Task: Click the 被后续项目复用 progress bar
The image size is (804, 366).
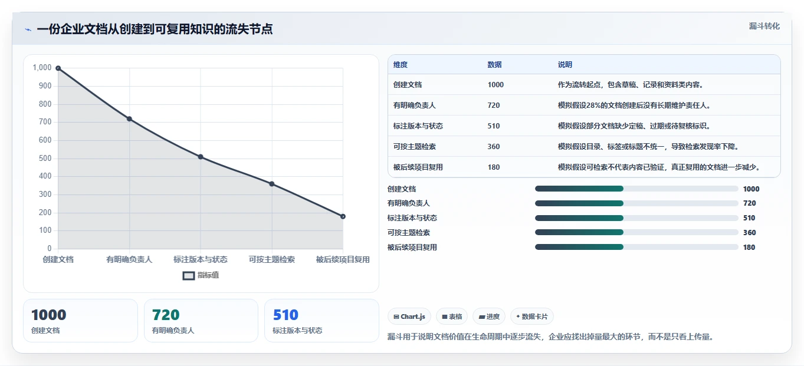Action: click(636, 247)
